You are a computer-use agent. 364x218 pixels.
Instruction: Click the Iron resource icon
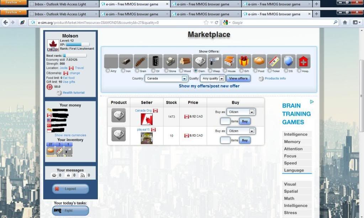click(126, 61)
